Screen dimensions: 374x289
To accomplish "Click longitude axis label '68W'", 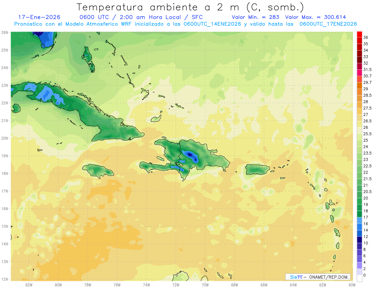I will click(235, 285).
